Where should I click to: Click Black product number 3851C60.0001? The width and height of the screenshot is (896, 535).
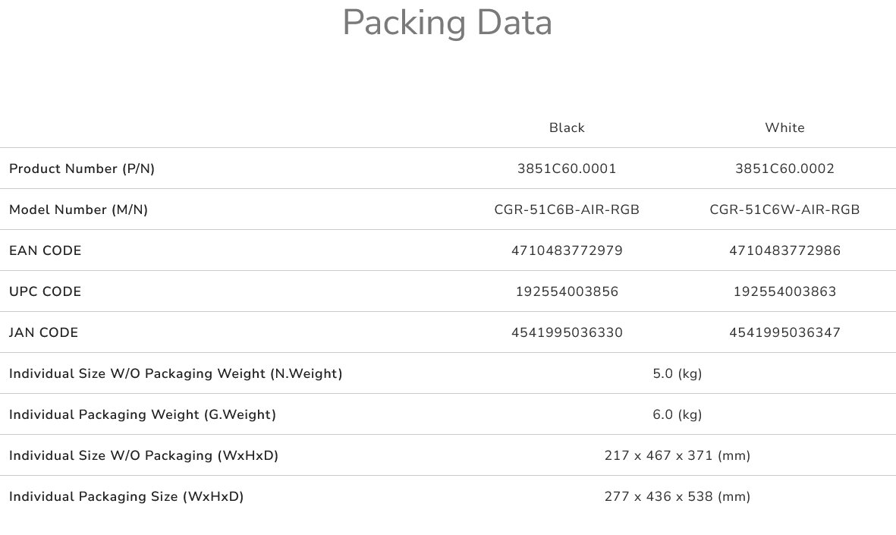click(567, 169)
